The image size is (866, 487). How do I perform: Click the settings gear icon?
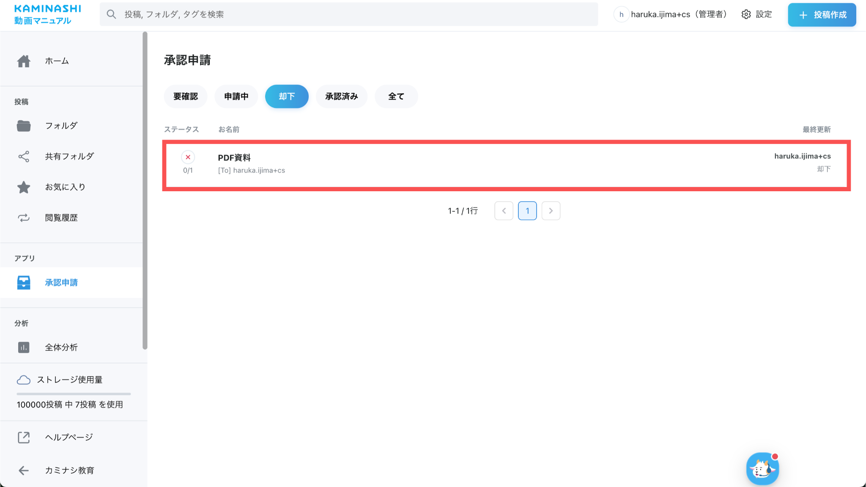pos(746,14)
